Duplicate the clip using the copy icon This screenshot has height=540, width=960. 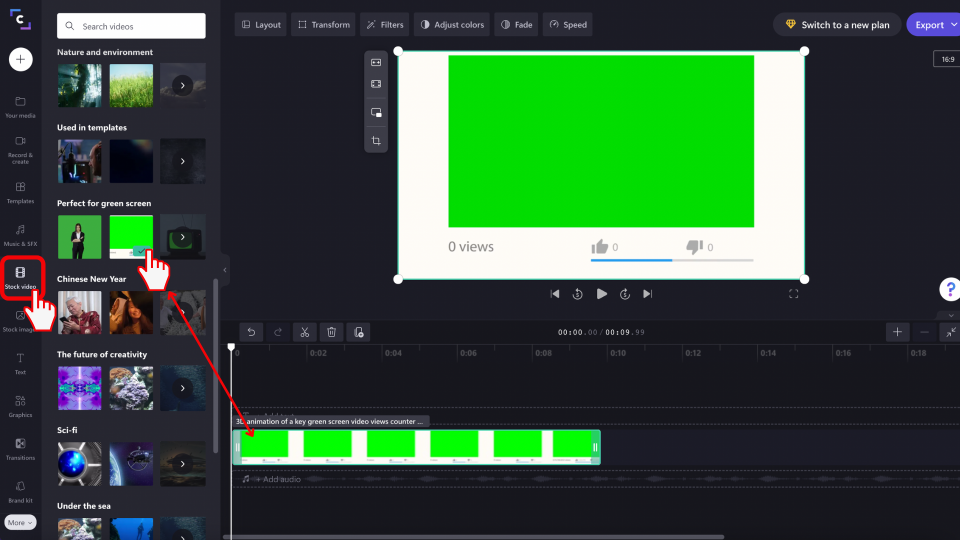coord(358,332)
